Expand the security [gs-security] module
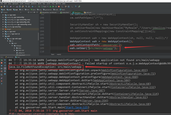 pos(3,27)
